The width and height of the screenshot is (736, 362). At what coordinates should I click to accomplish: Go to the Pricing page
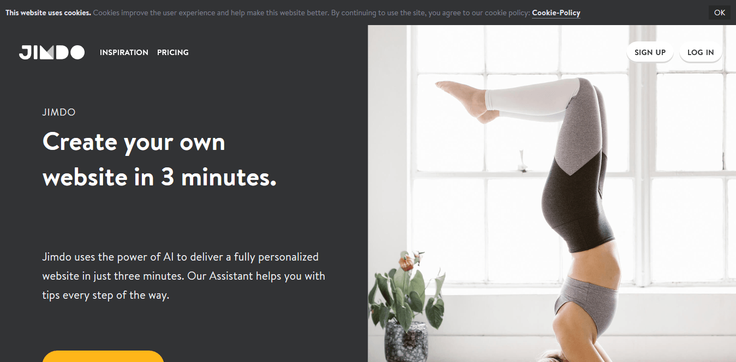[173, 52]
